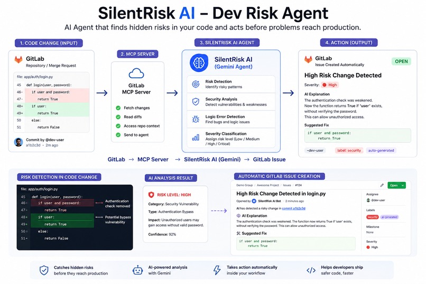Select the AI ANALYSIS RESULT label
This screenshot has width=426, height=284.
[171, 178]
